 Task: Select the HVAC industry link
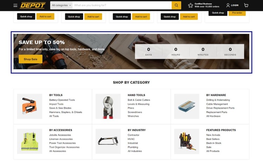coord(131,139)
